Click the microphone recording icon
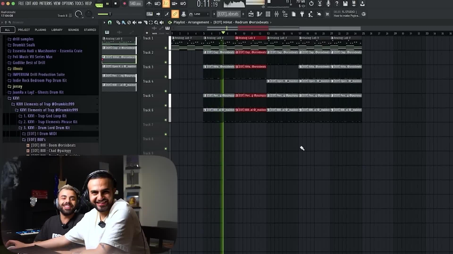The height and width of the screenshot is (254, 453). (328, 4)
